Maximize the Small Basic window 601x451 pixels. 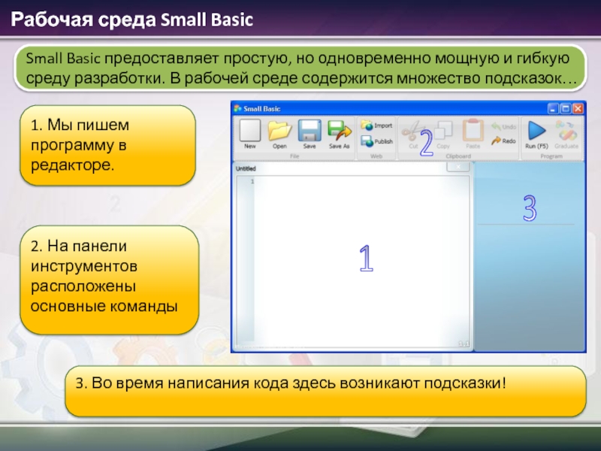pos(566,109)
